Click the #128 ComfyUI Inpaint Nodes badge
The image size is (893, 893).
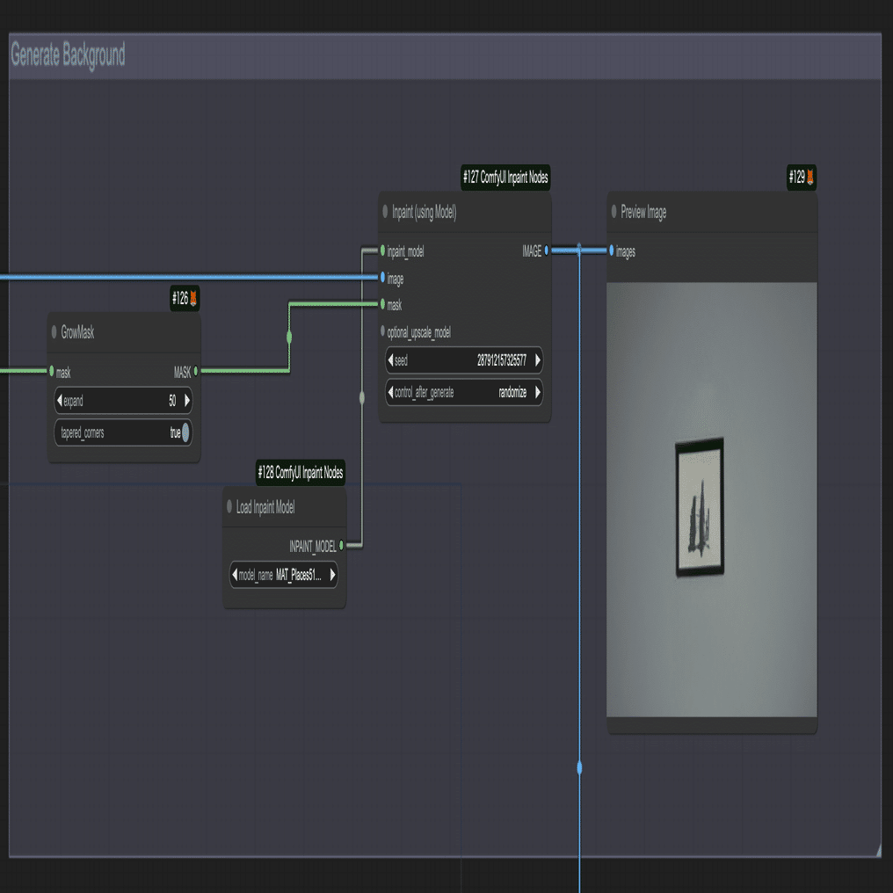(x=301, y=473)
